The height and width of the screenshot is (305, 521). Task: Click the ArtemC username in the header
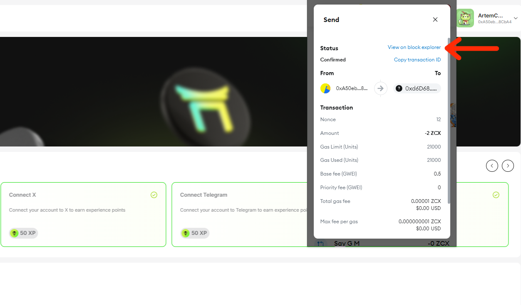coord(491,15)
